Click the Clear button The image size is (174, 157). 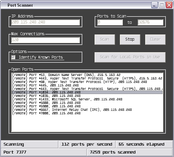coord(155,40)
